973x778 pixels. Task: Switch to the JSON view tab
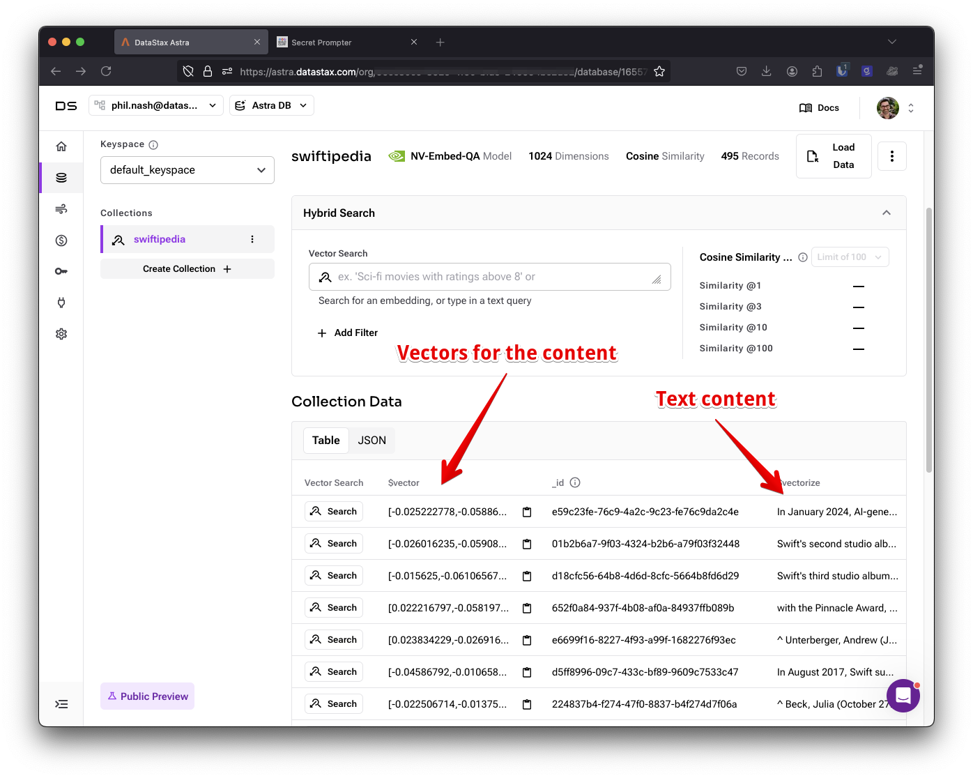click(372, 441)
